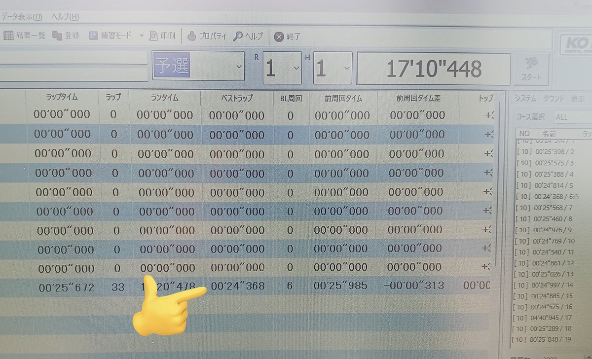Open the 練習モード dropdown arrow
Image resolution: width=592 pixels, height=359 pixels.
pos(141,35)
